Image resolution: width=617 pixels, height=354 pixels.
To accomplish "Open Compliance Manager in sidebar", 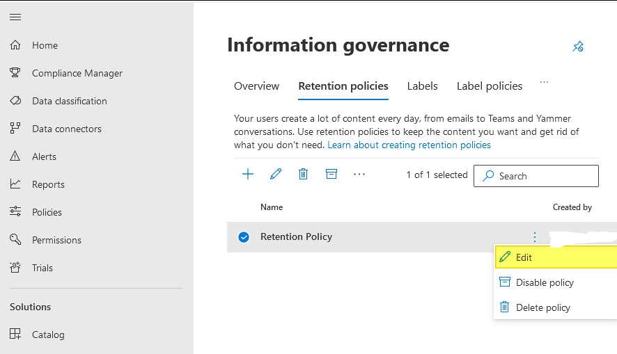I will tap(77, 73).
